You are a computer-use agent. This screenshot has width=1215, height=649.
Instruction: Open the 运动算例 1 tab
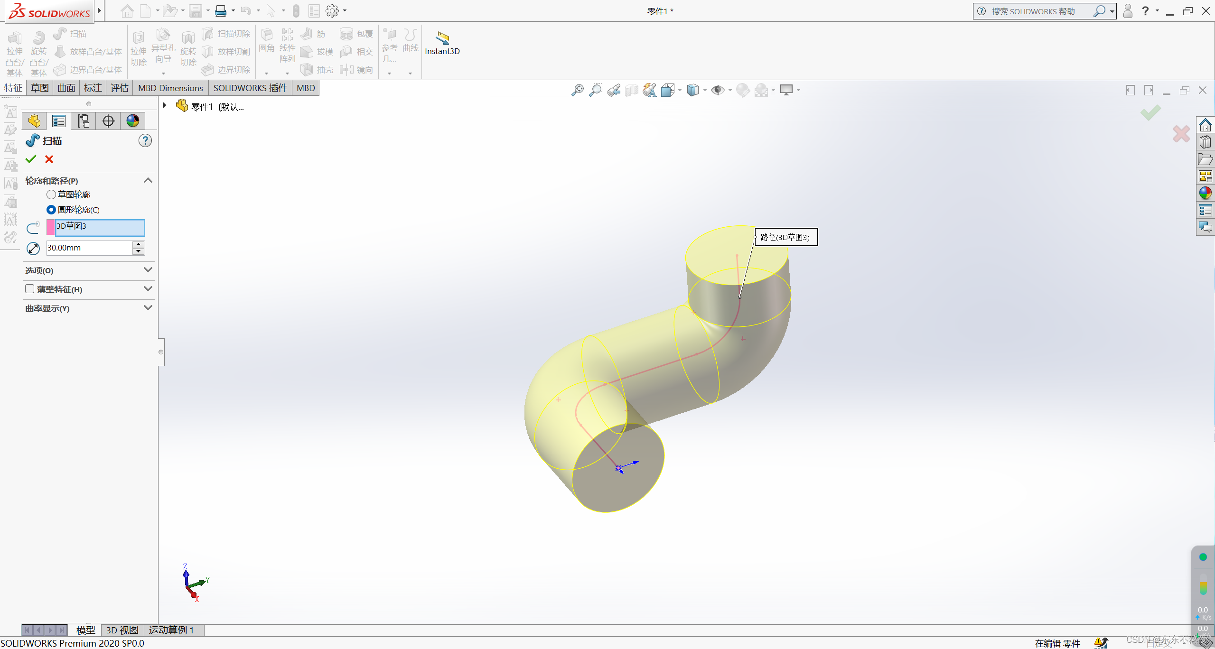172,630
